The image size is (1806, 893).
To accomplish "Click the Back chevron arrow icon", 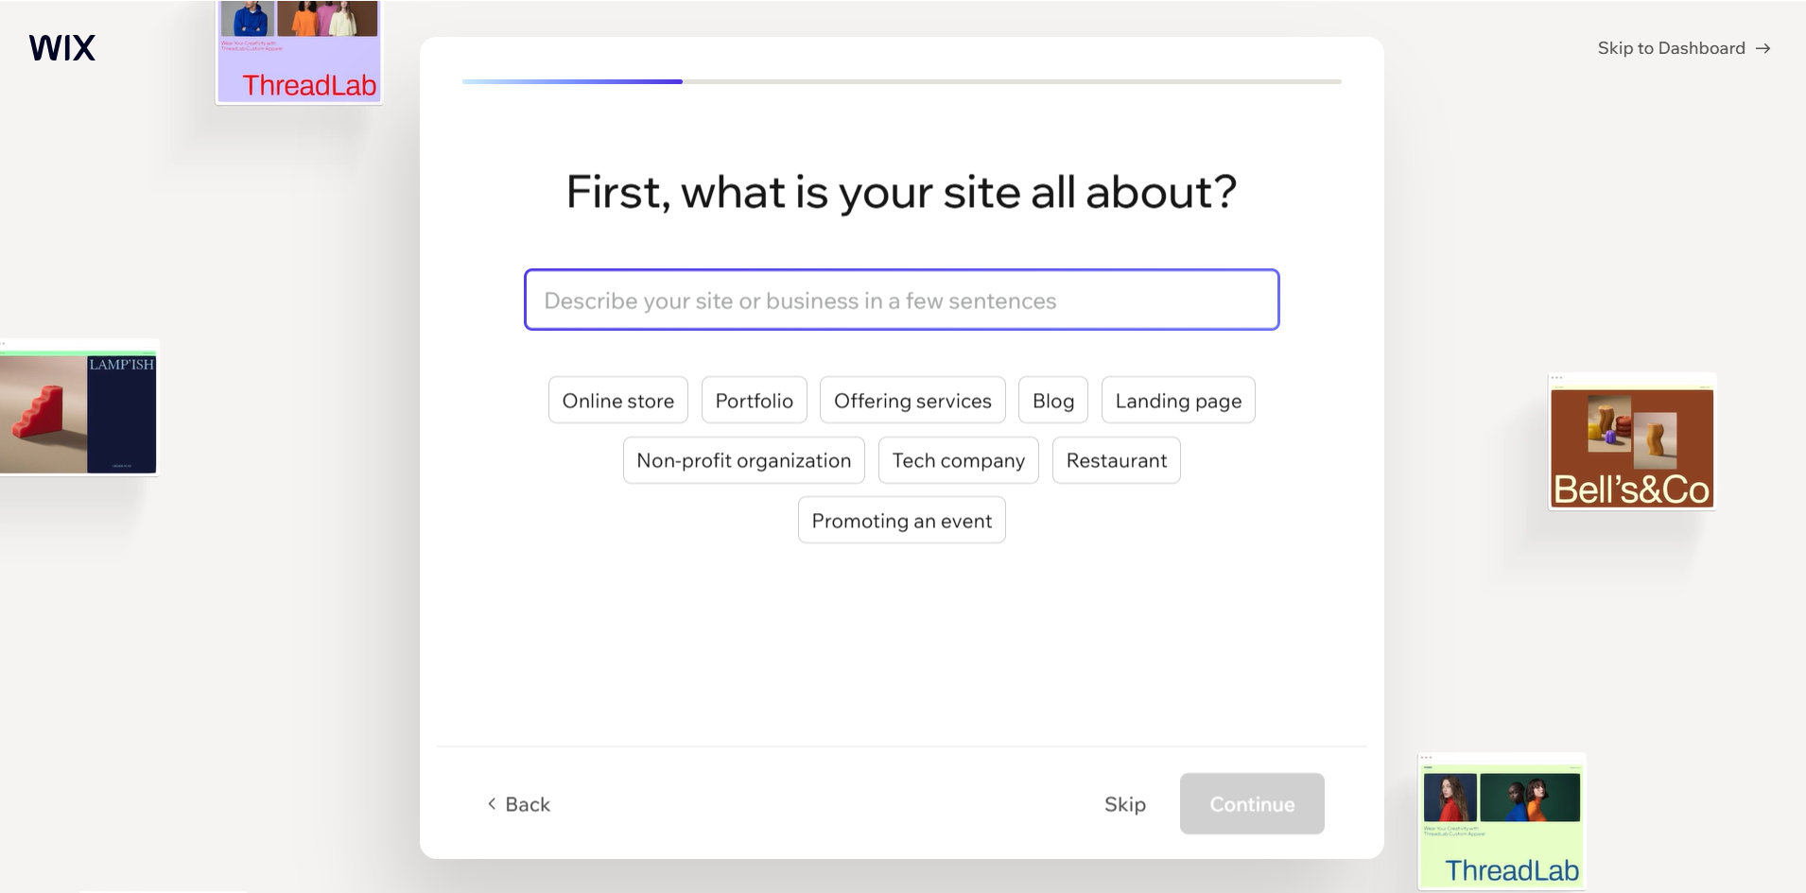I will click(492, 803).
